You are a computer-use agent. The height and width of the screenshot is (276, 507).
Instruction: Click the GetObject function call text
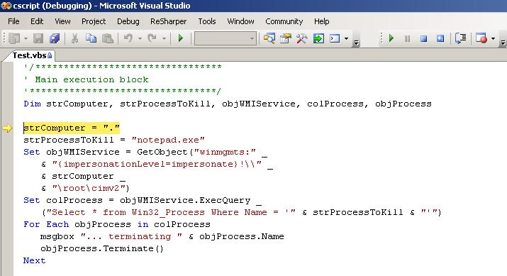(162, 152)
